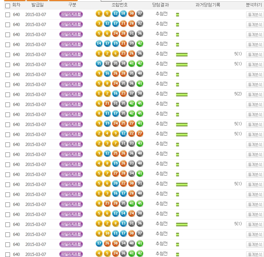Click the 조합번호 column header
The image size is (264, 257).
(119, 5)
